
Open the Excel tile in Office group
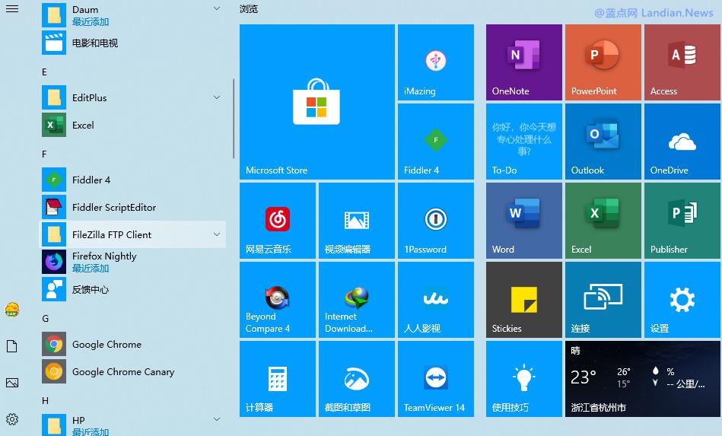[603, 221]
